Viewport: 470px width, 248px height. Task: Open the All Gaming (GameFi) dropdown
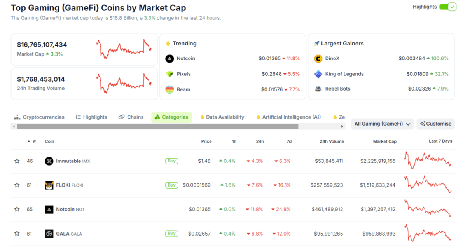coord(382,124)
